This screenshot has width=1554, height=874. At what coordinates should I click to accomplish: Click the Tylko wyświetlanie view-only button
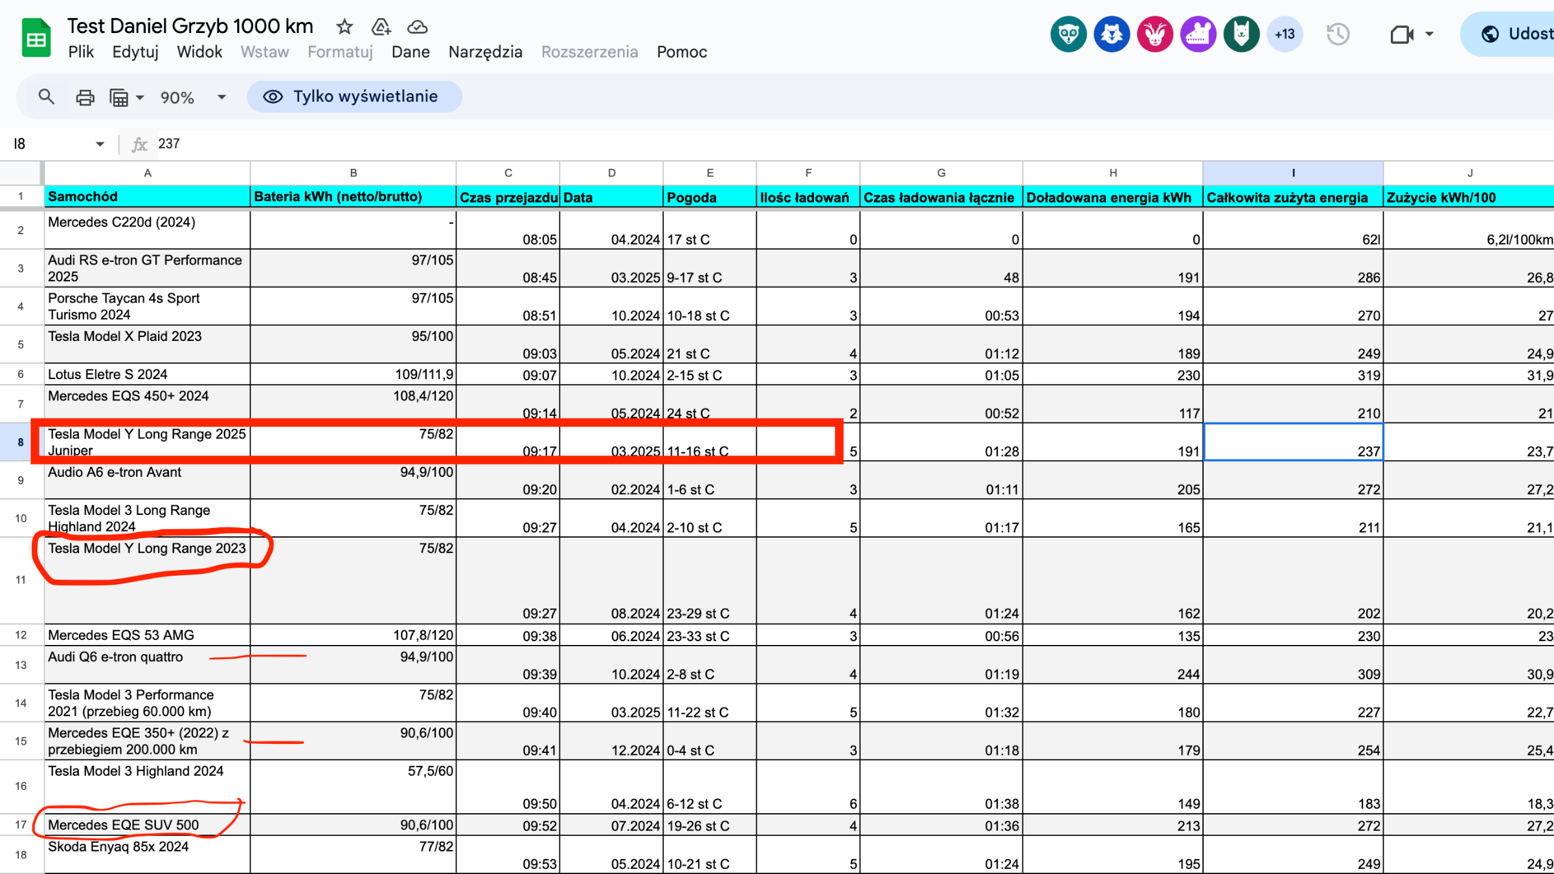click(x=354, y=96)
